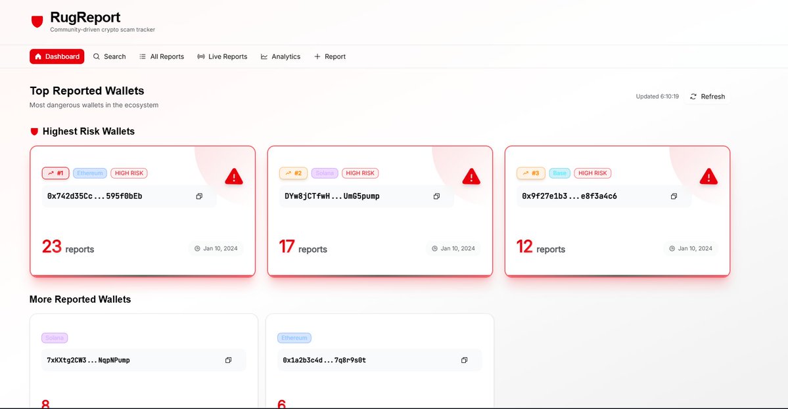Click Jan 10, 2024 date on #1 card
The image size is (788, 409).
216,248
